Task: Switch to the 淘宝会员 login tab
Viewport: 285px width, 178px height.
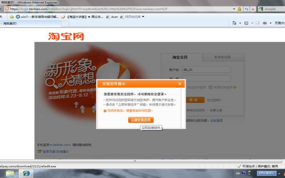Action: tap(180, 57)
